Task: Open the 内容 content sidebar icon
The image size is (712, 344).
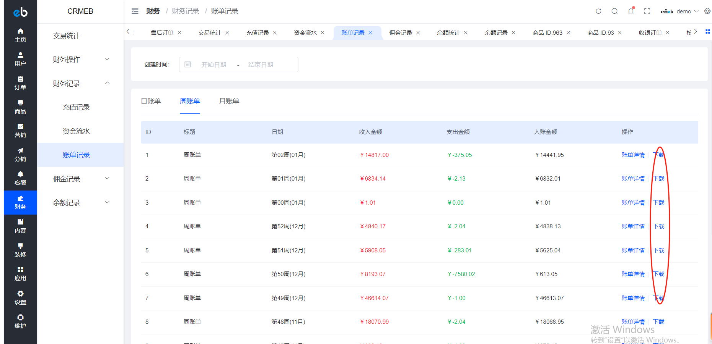Action: tap(20, 226)
